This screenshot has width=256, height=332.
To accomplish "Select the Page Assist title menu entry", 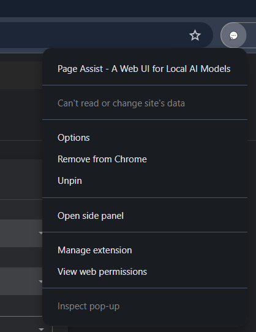I will [x=145, y=69].
